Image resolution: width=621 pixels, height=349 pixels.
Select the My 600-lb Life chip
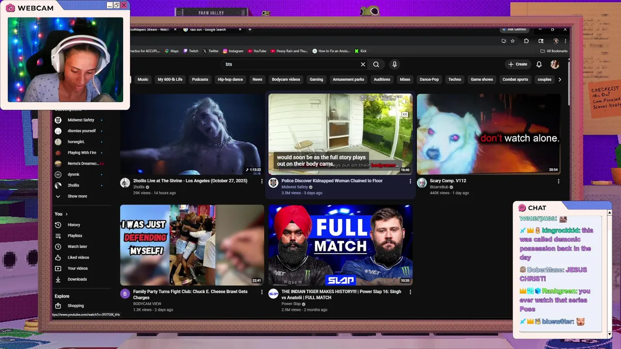click(170, 79)
